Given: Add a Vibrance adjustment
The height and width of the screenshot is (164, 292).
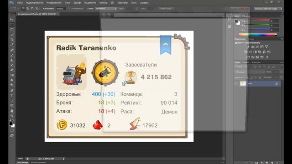Looking at the screenshot, I should (x=266, y=46).
